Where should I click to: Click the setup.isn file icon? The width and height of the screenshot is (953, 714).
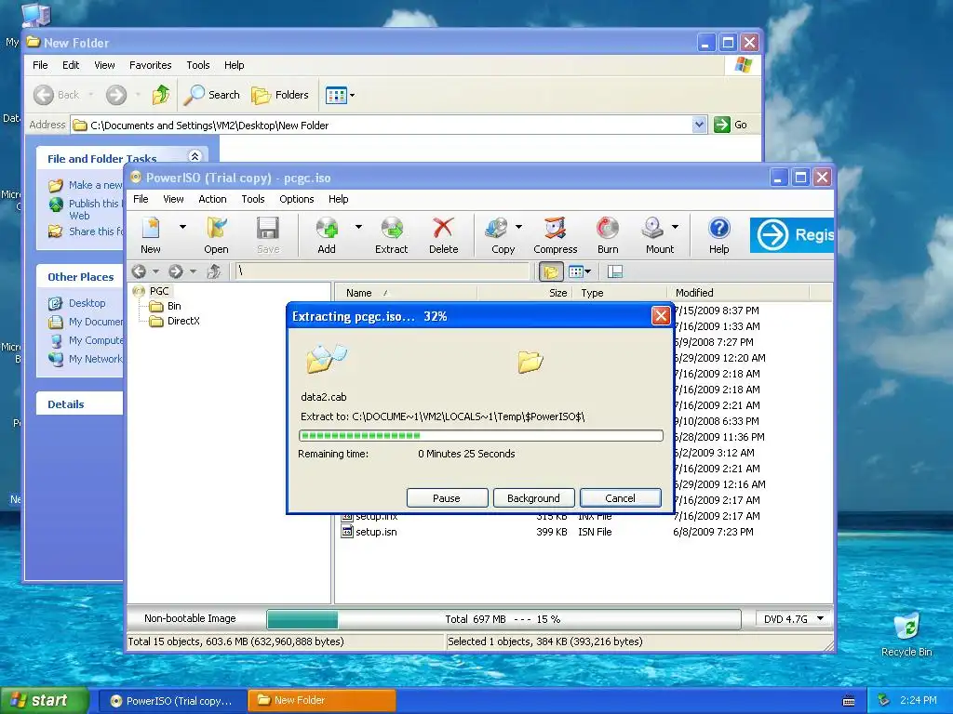[347, 532]
